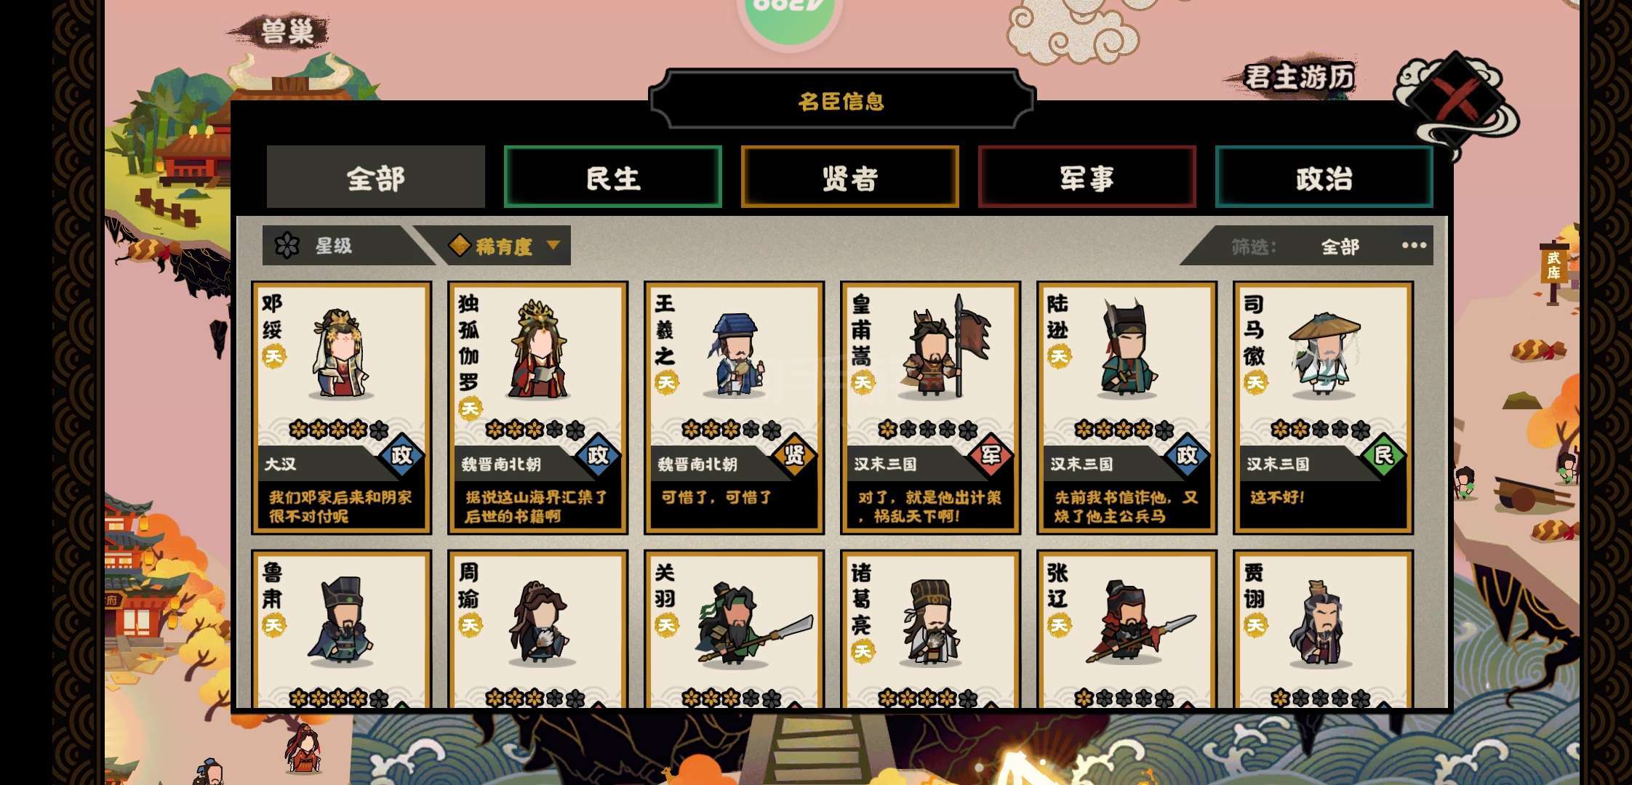The height and width of the screenshot is (785, 1632).
Task: Expand the 稀有度 sort arrow
Action: pyautogui.click(x=553, y=246)
